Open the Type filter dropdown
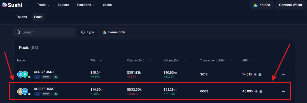307x103 pixels. (87, 32)
